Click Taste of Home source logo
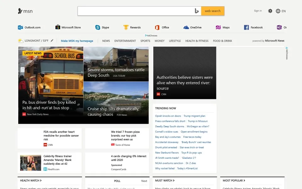The image size is (302, 189). [x=113, y=145]
